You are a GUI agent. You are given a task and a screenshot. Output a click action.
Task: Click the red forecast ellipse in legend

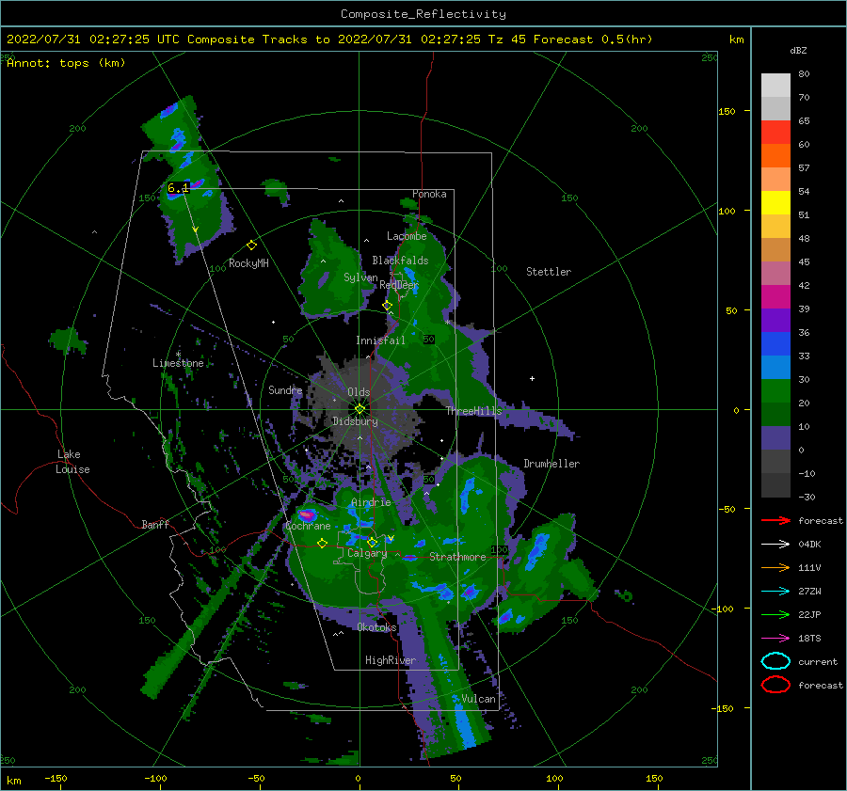tap(775, 685)
